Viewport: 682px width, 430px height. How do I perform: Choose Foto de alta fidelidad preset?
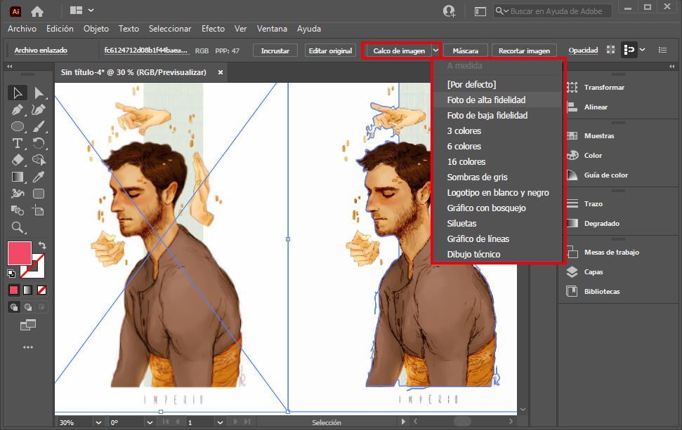pos(486,100)
